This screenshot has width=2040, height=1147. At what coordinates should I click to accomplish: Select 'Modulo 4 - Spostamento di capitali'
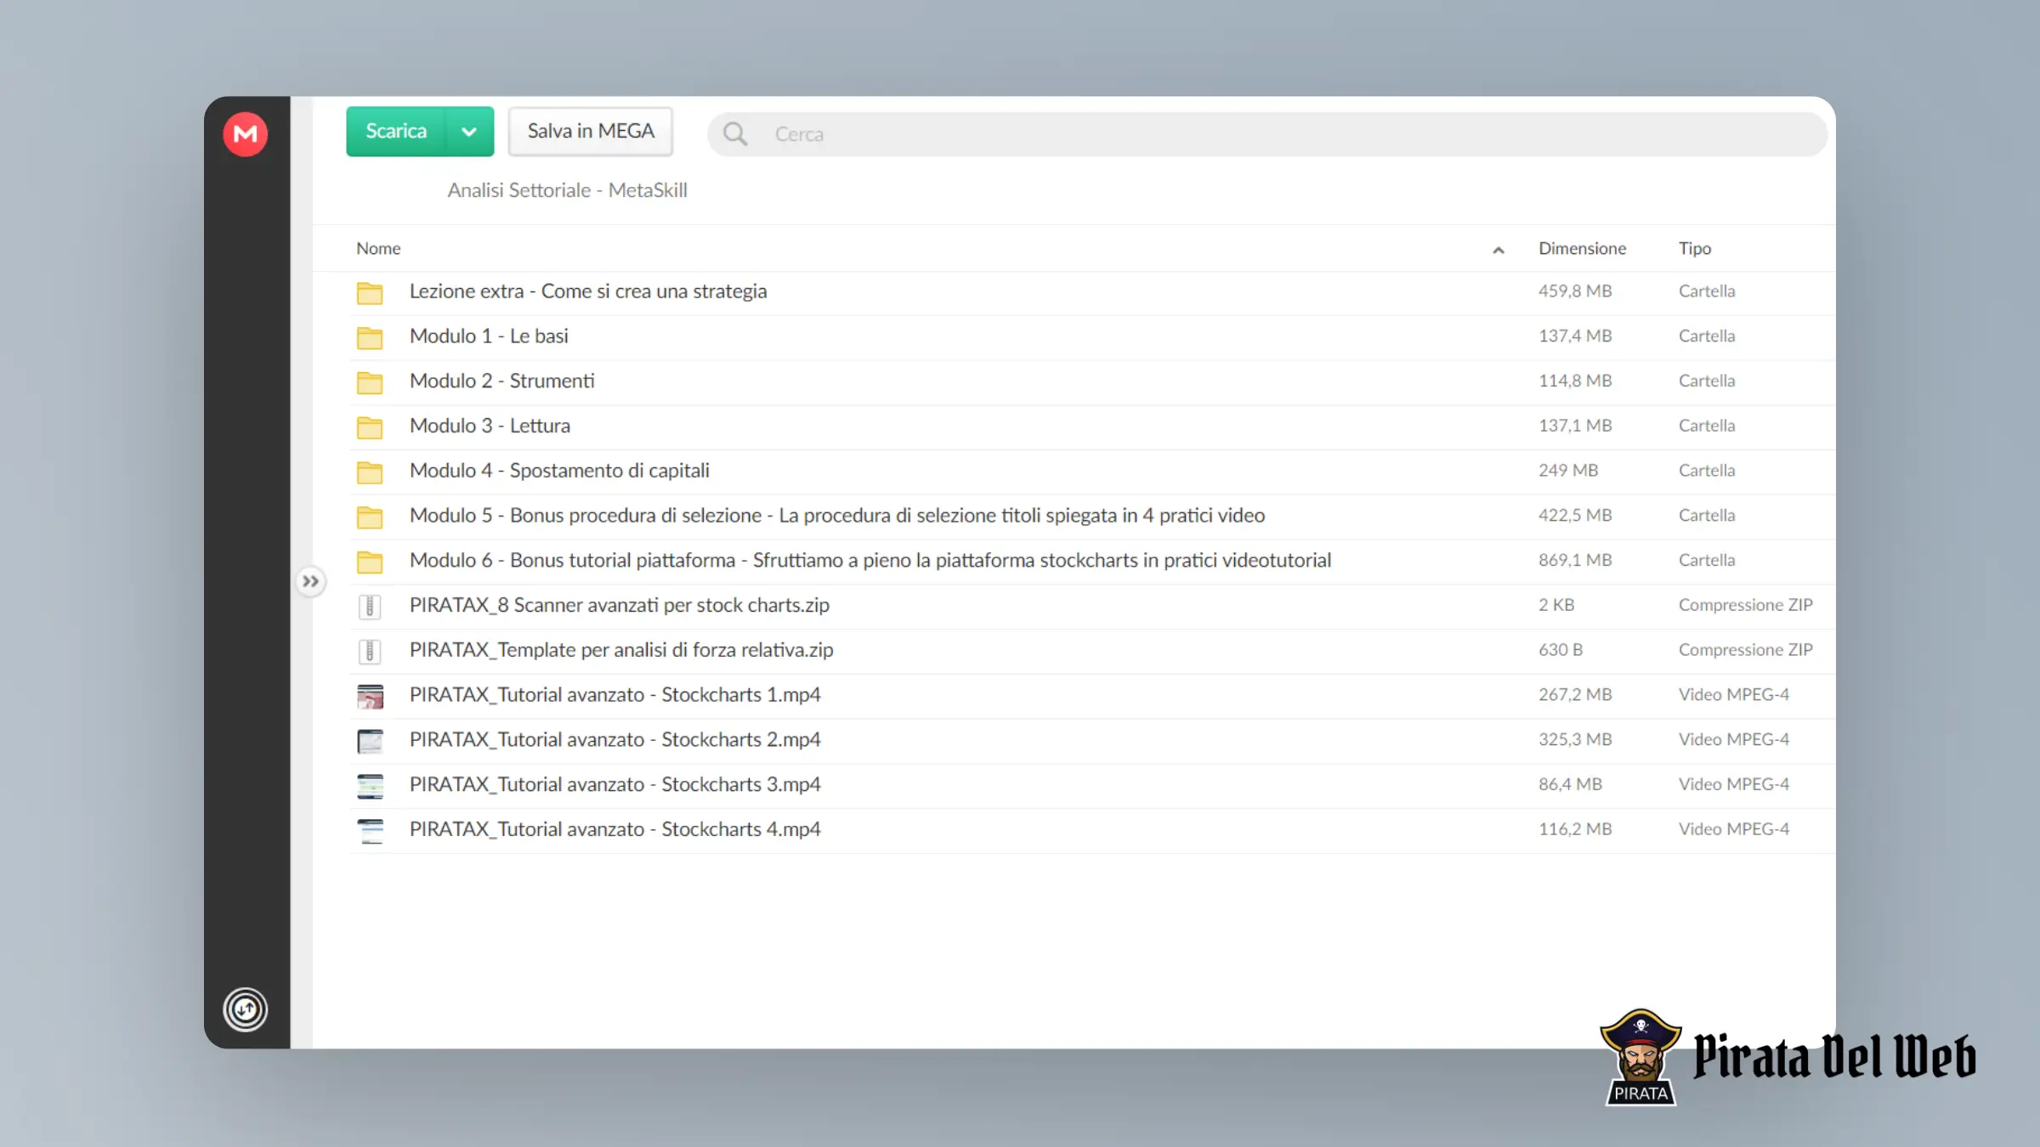pos(559,471)
